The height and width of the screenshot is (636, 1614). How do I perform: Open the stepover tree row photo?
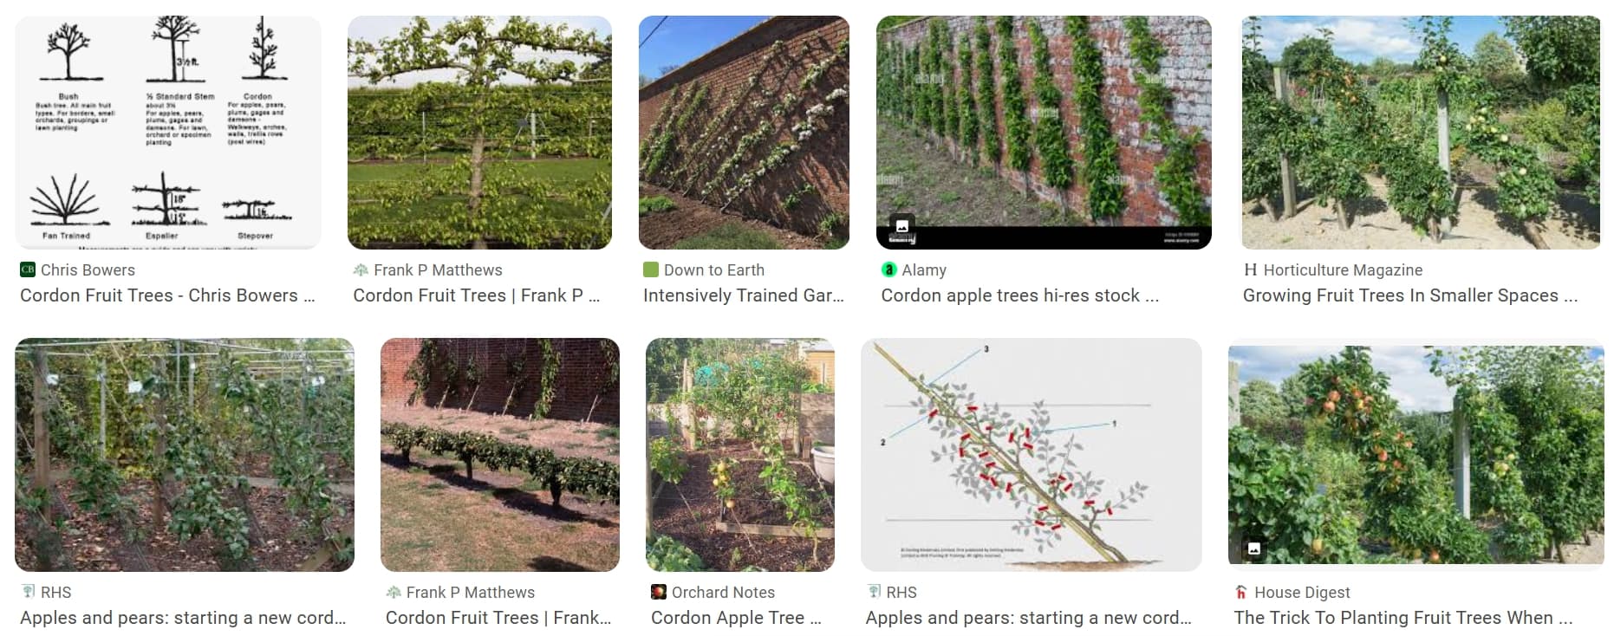[499, 454]
